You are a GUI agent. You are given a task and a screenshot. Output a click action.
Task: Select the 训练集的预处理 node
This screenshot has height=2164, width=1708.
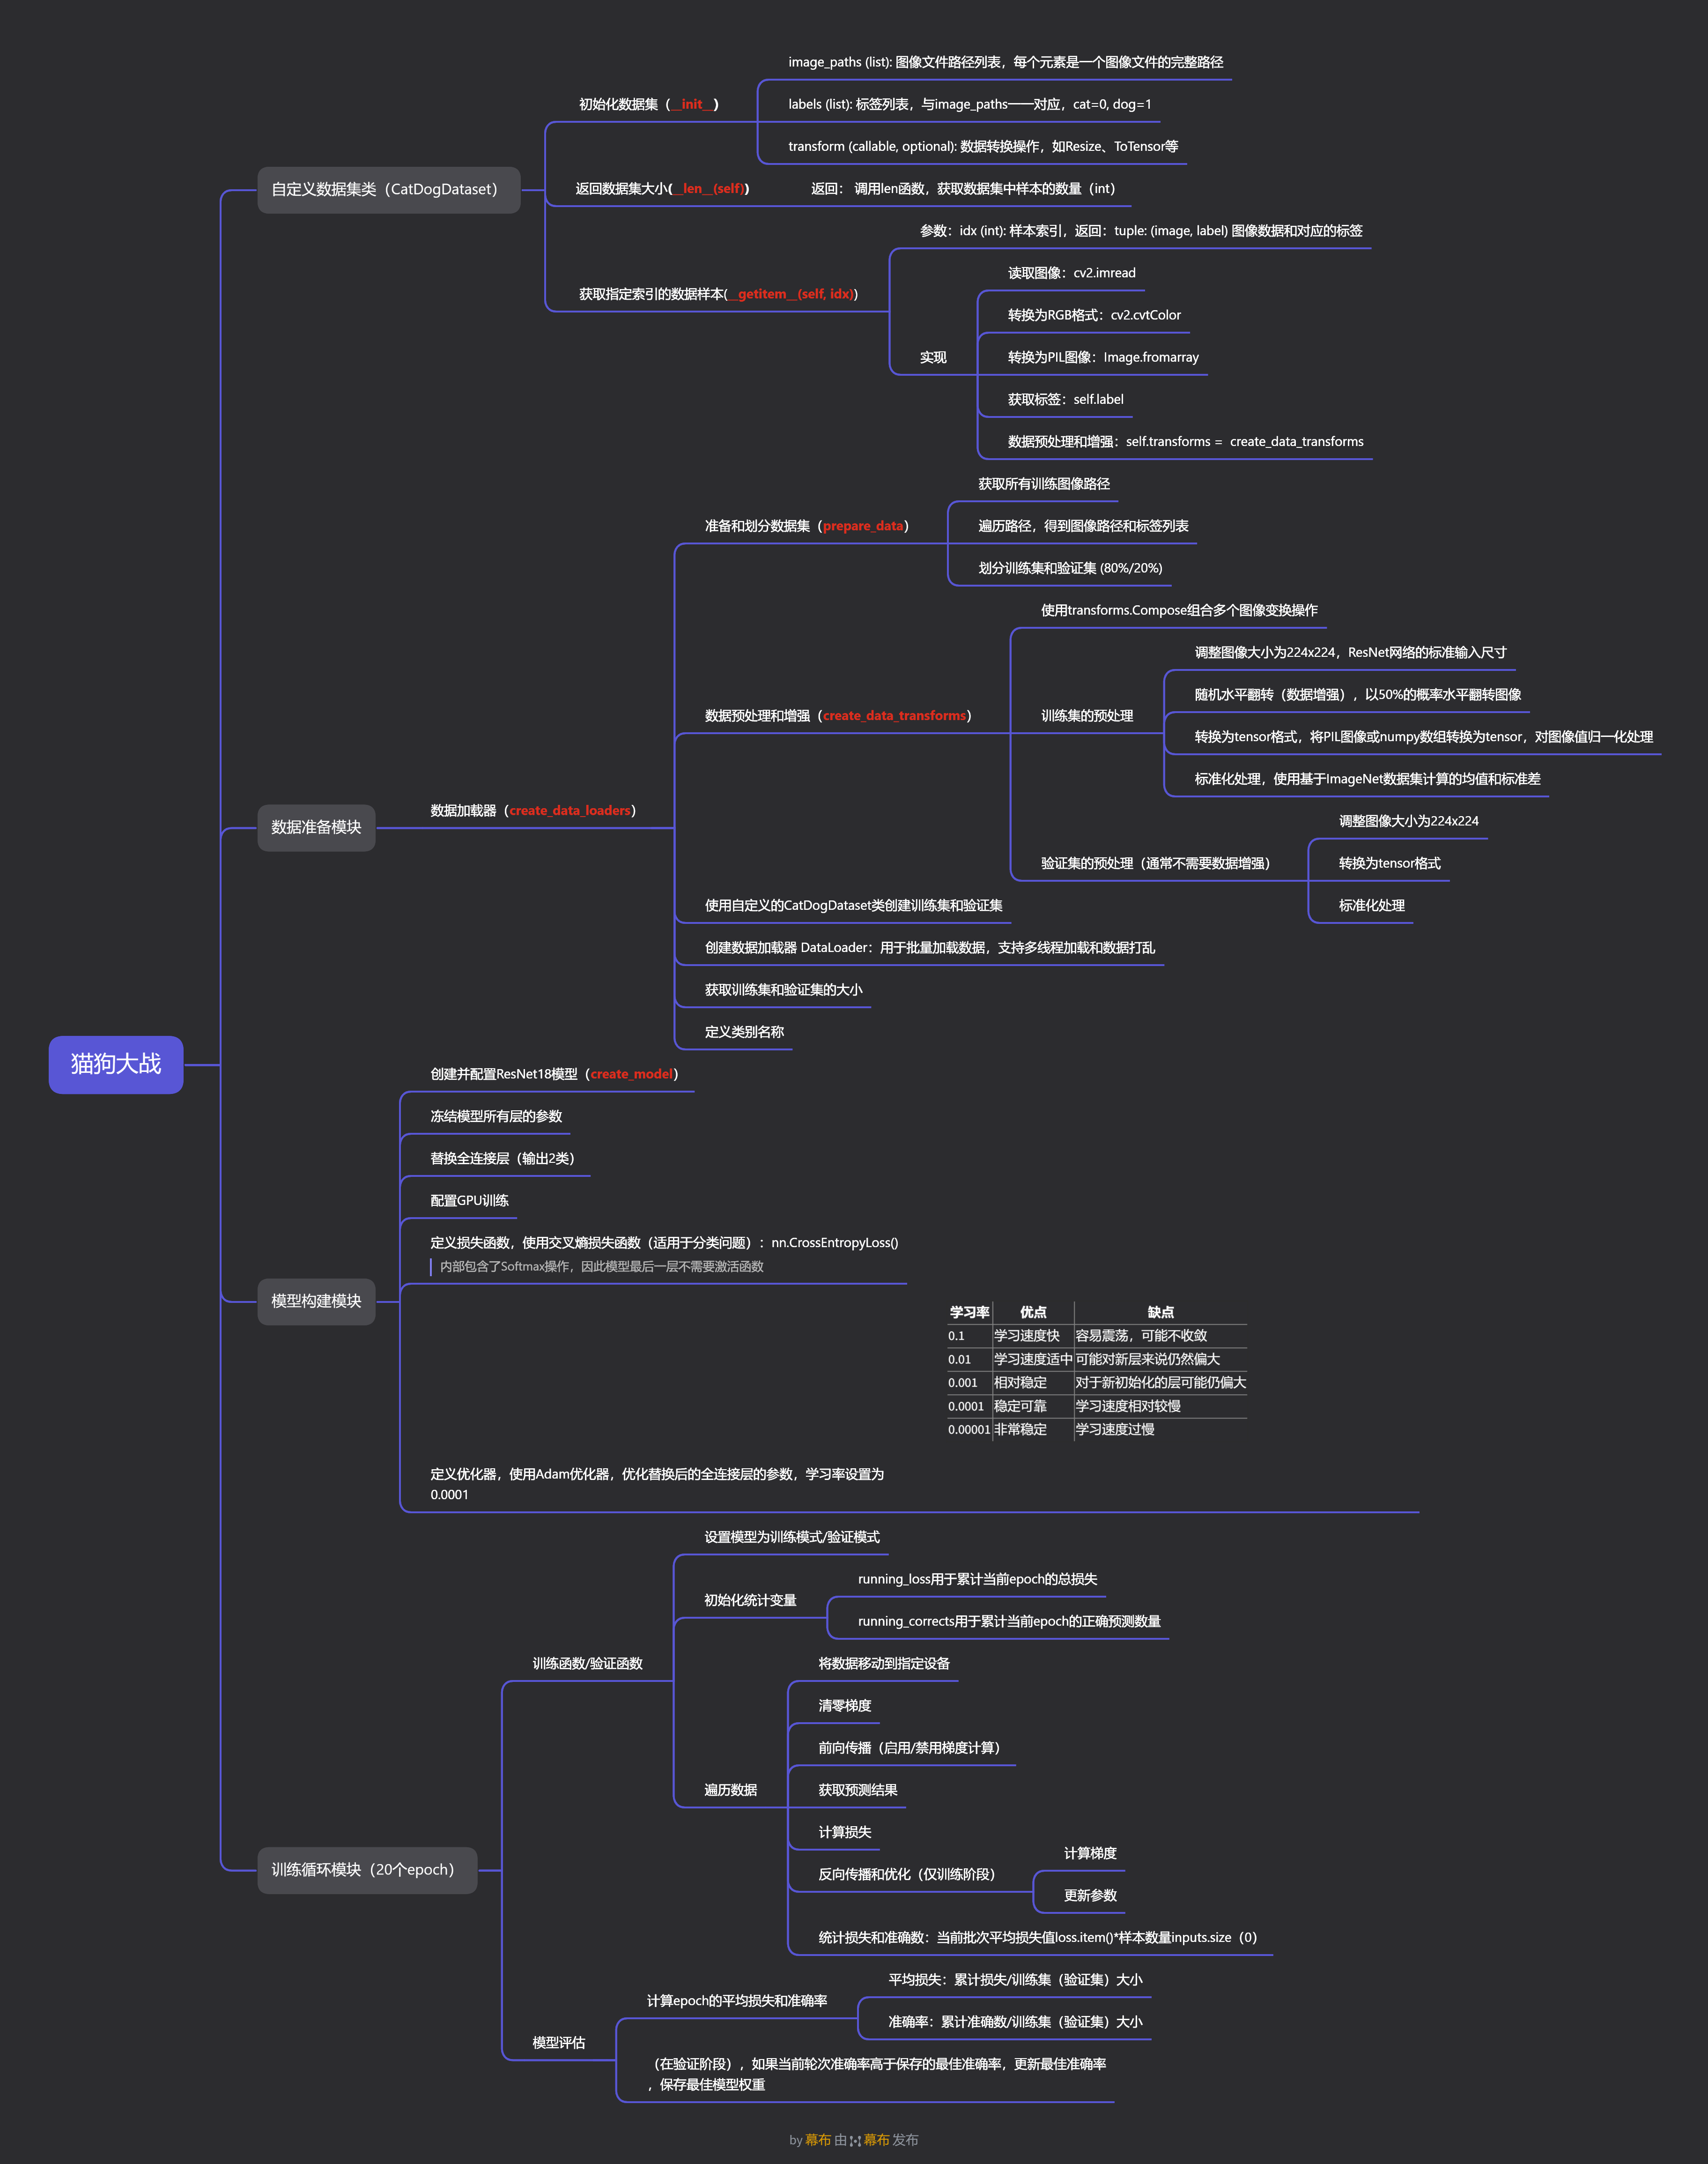[1086, 715]
